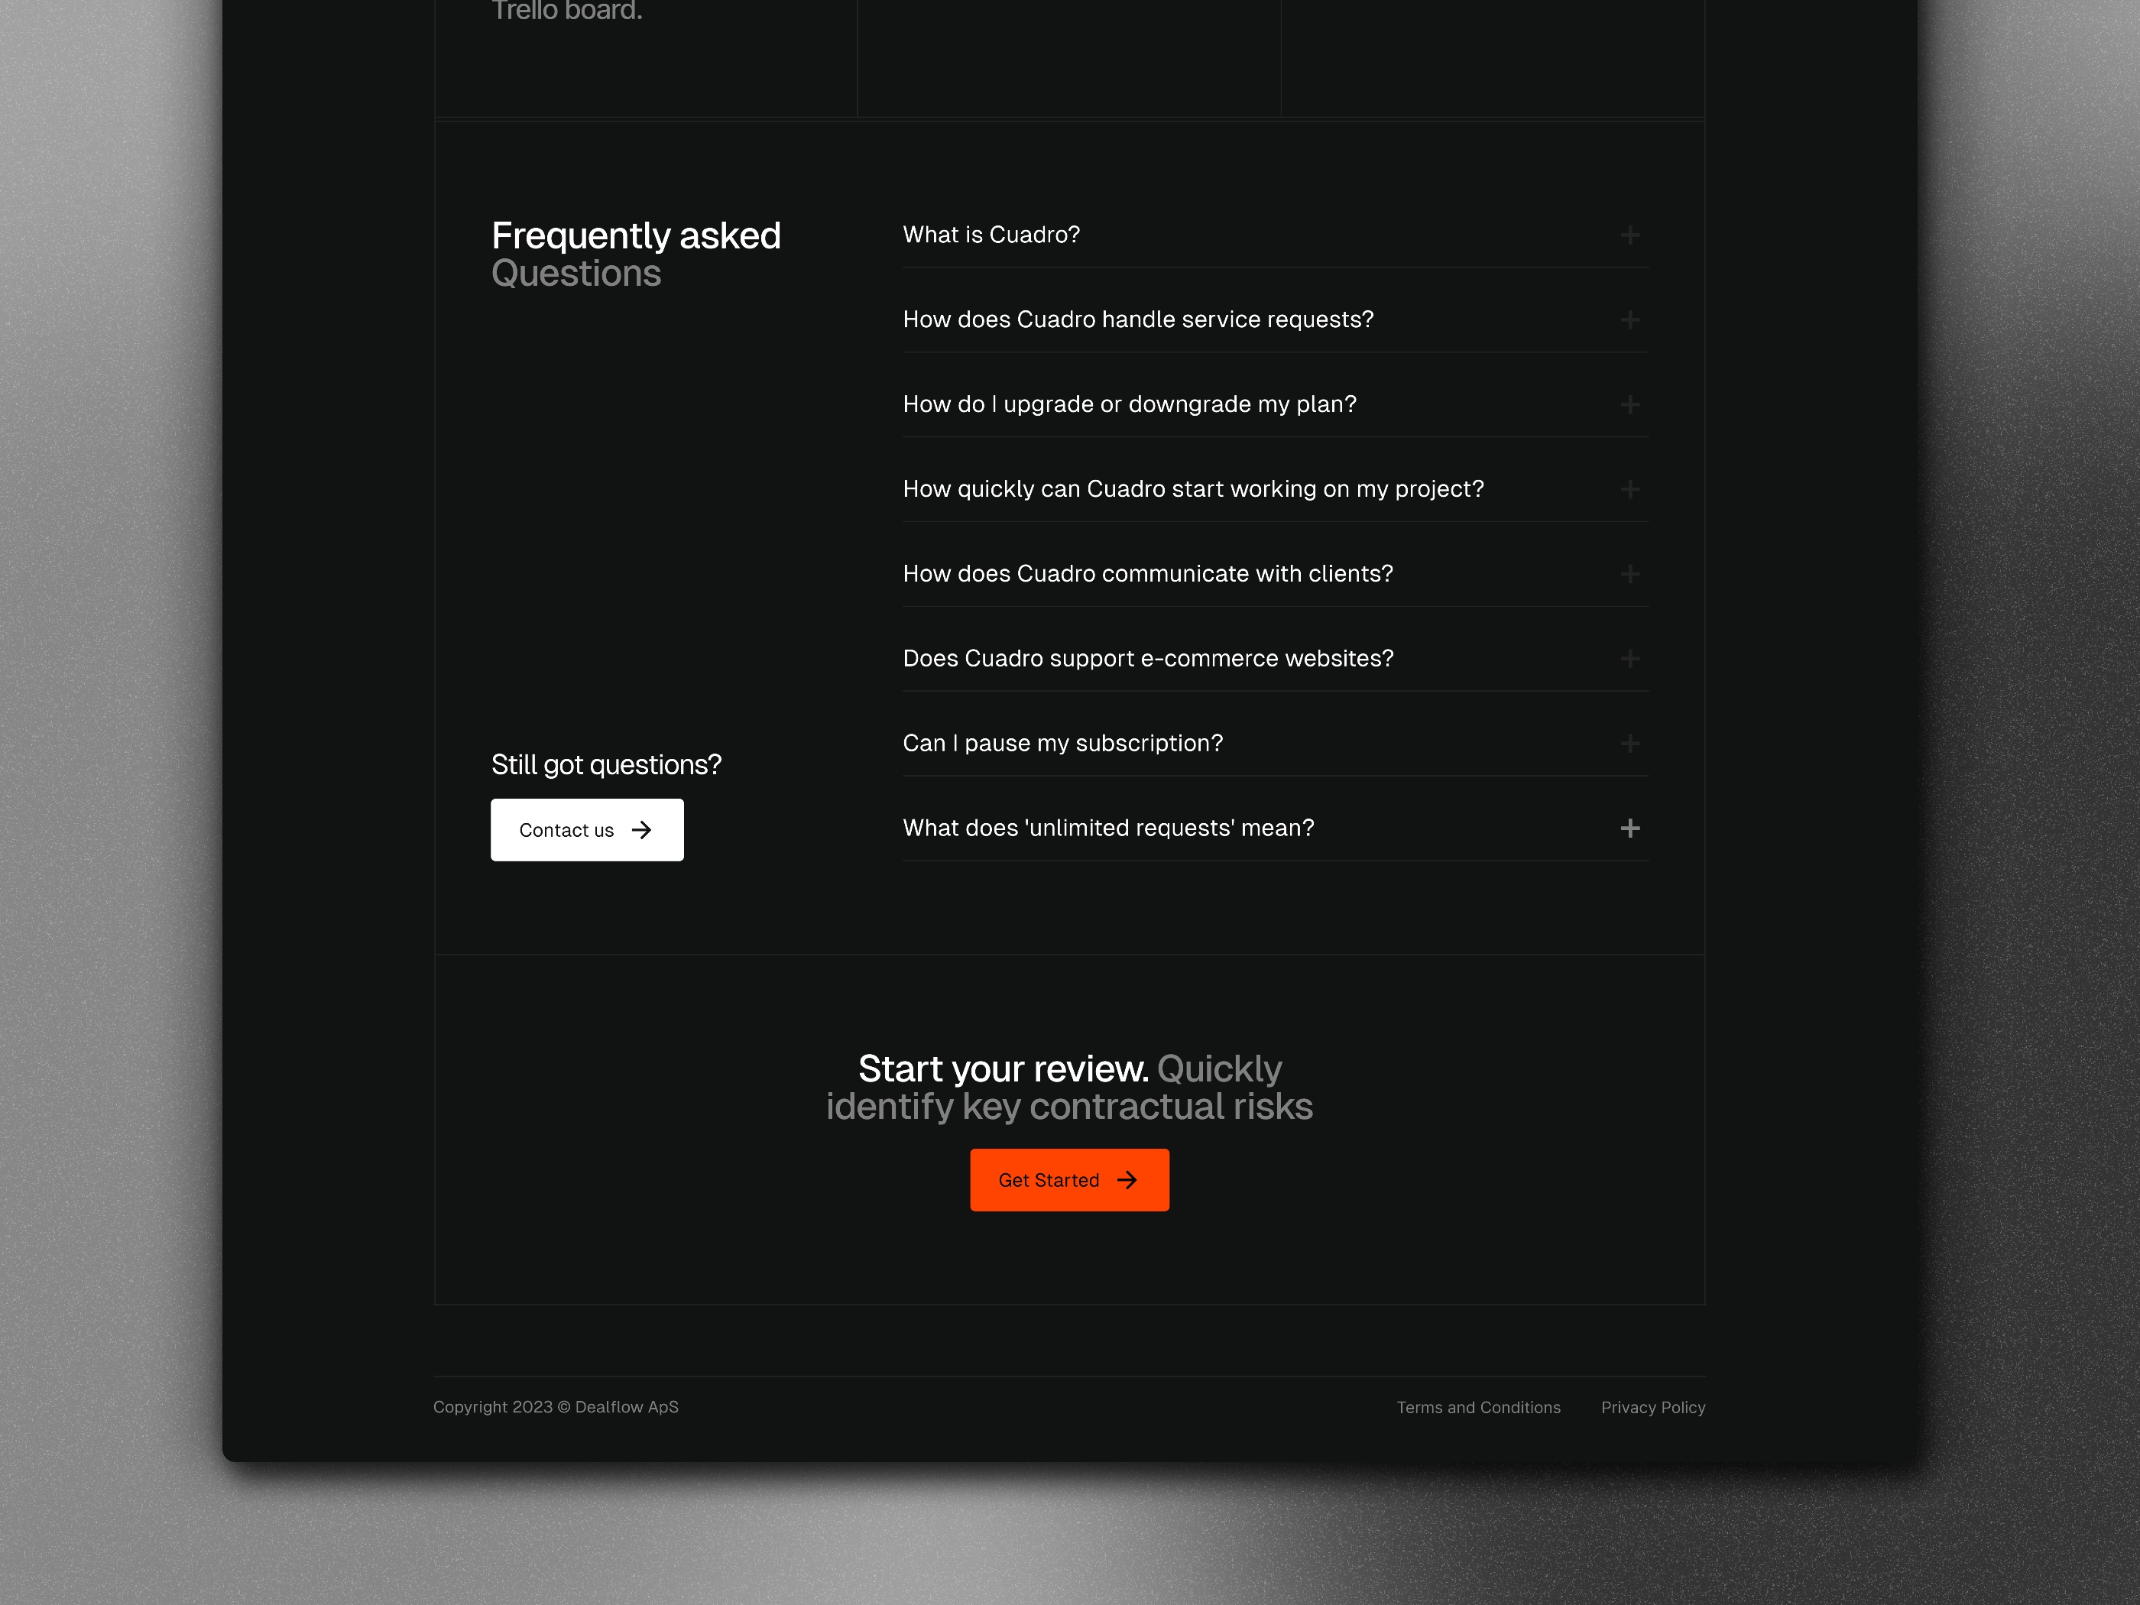Image resolution: width=2140 pixels, height=1605 pixels.
Task: Click the plus icon next to 'What is Cuadro?'
Action: point(1629,235)
